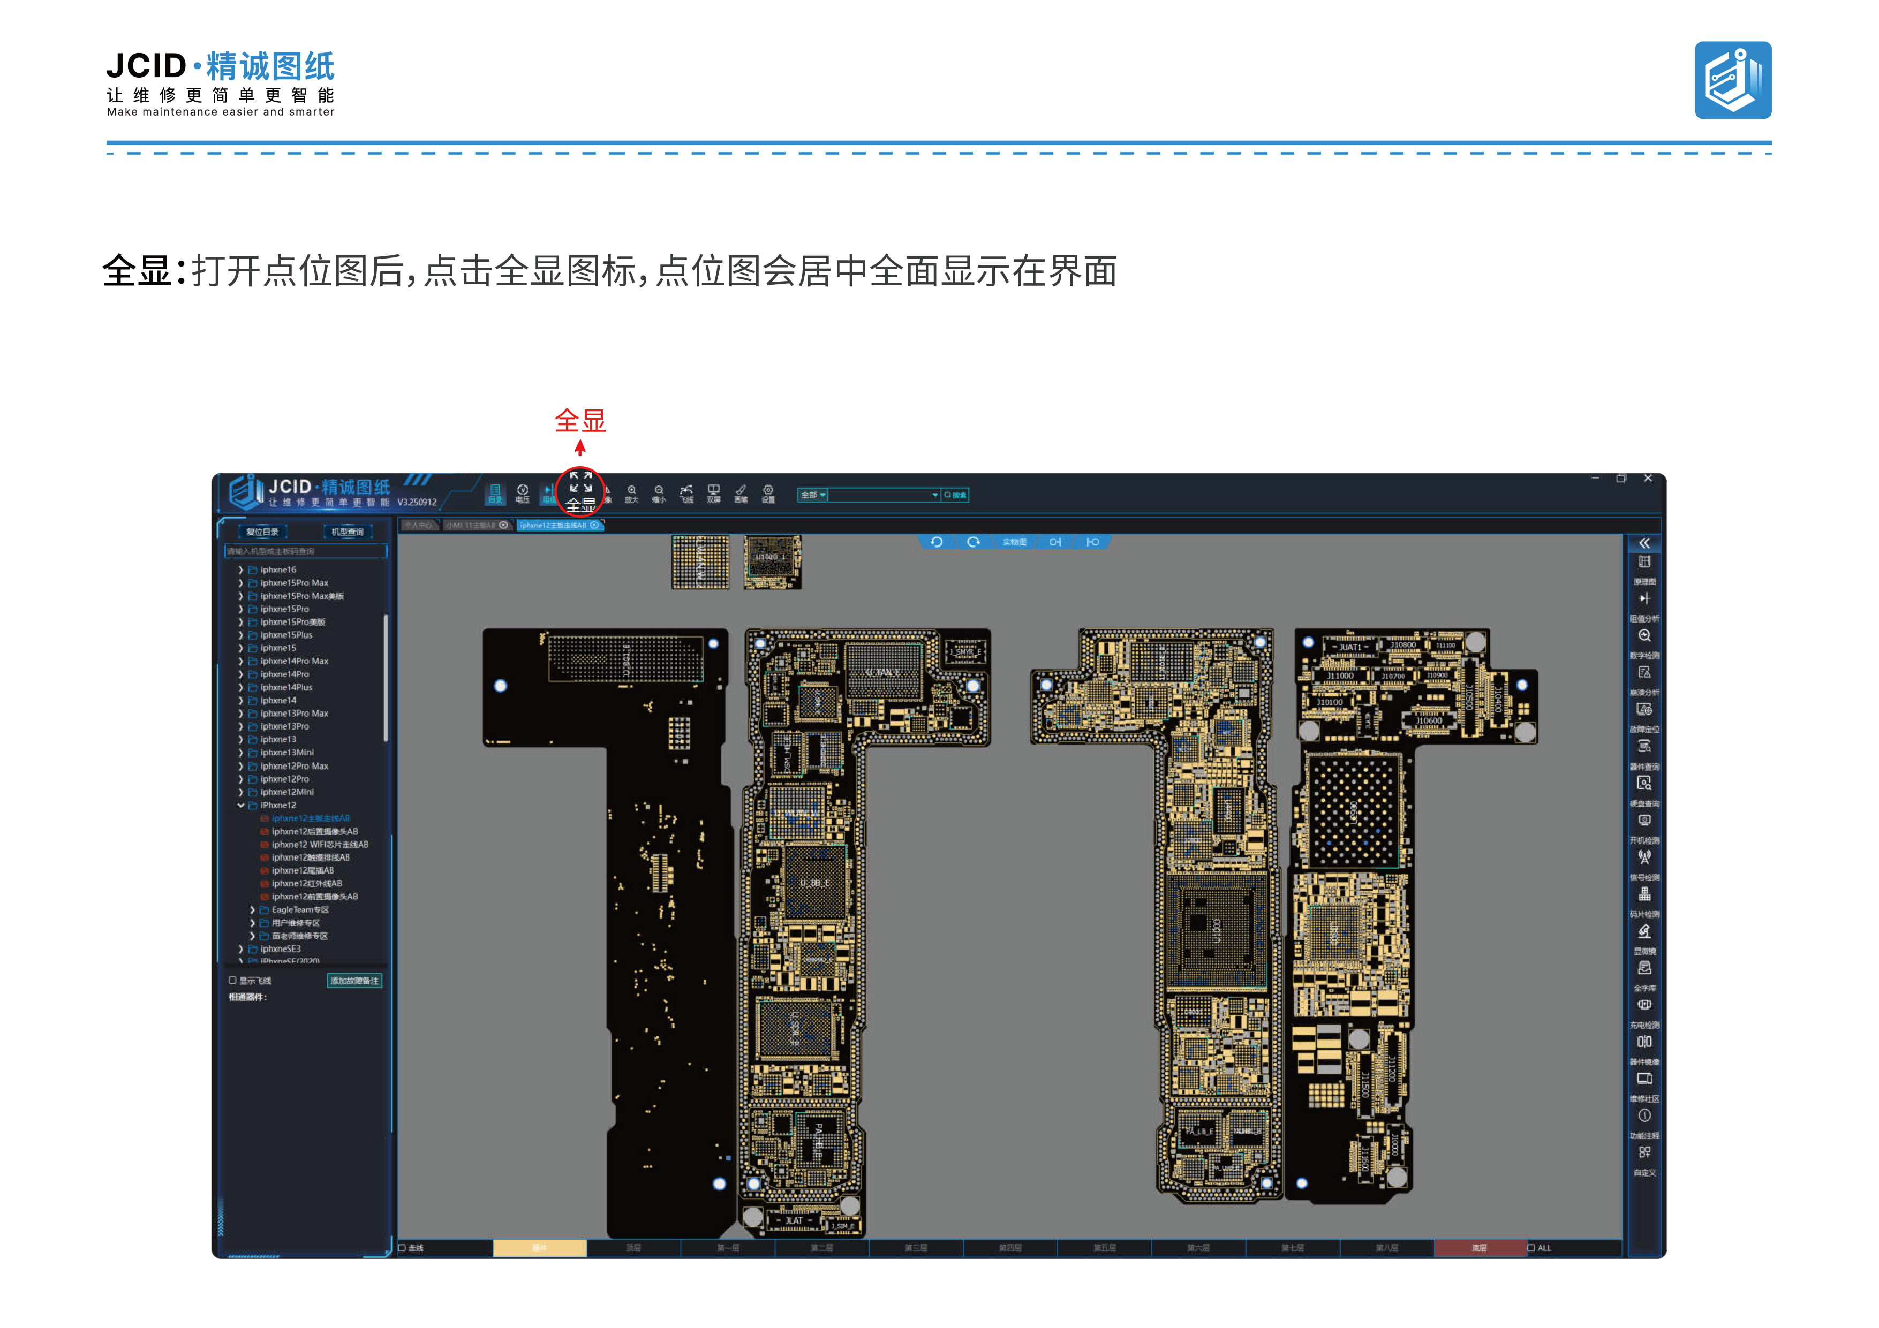Tick the ALL layers checkbox
Image resolution: width=1879 pixels, height=1328 pixels.
click(1530, 1248)
